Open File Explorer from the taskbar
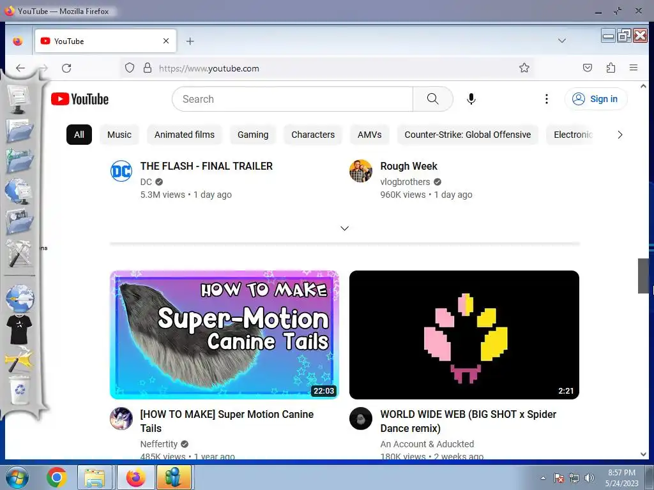654x490 pixels. click(x=95, y=477)
